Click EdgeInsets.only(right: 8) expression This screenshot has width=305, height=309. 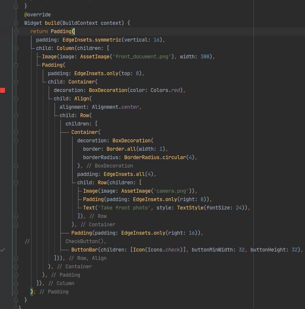tap(170, 199)
